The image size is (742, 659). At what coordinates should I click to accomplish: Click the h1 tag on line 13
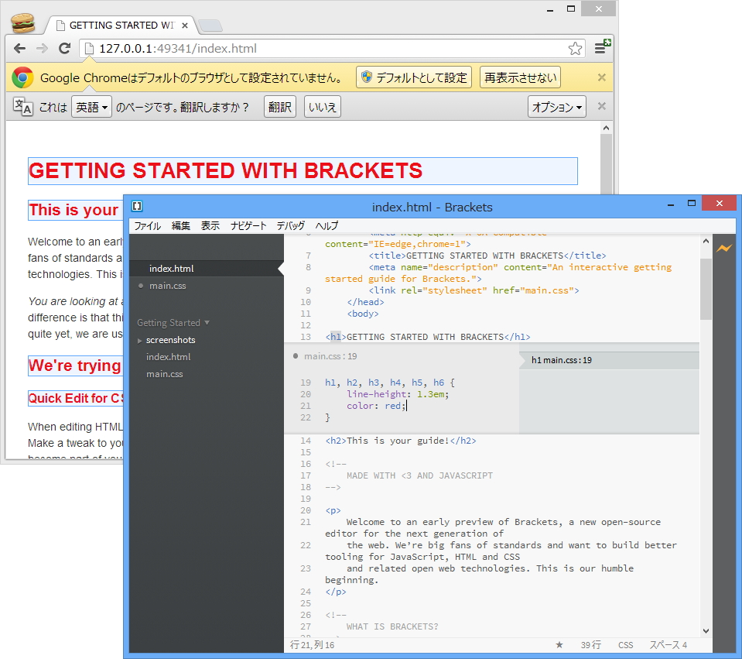pyautogui.click(x=335, y=337)
